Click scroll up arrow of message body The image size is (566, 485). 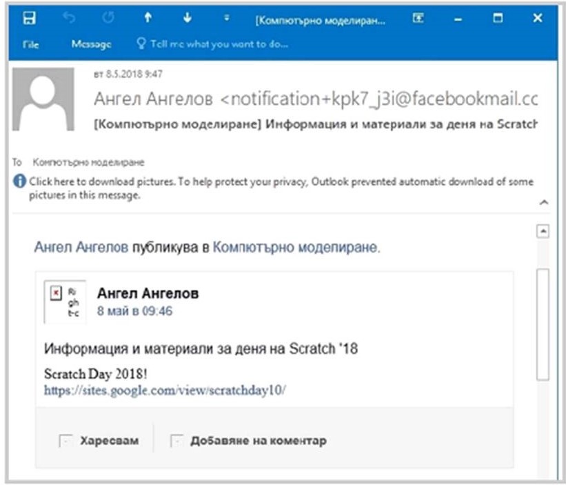tap(543, 231)
